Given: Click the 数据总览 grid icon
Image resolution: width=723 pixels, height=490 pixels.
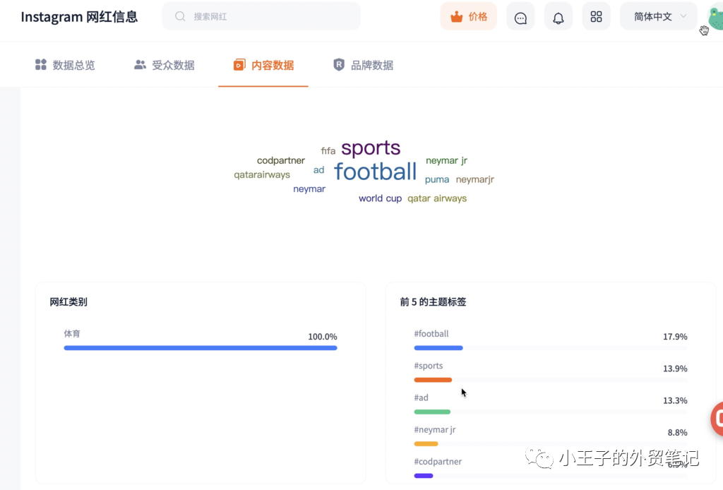Looking at the screenshot, I should (40, 64).
